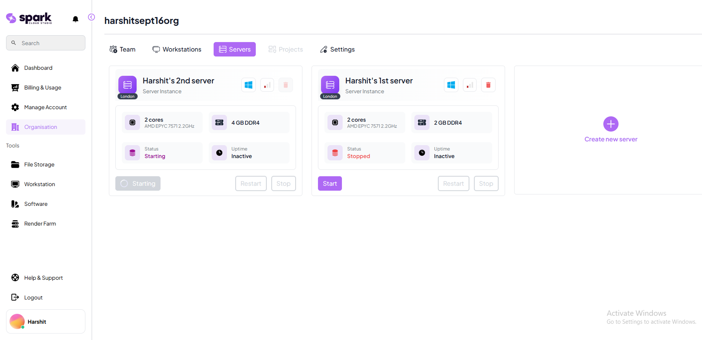Focus the sidebar Search field

pos(46,43)
